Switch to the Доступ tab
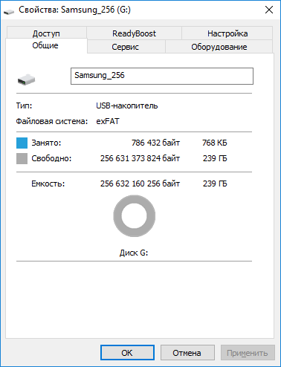The image size is (281, 367). pos(46,33)
